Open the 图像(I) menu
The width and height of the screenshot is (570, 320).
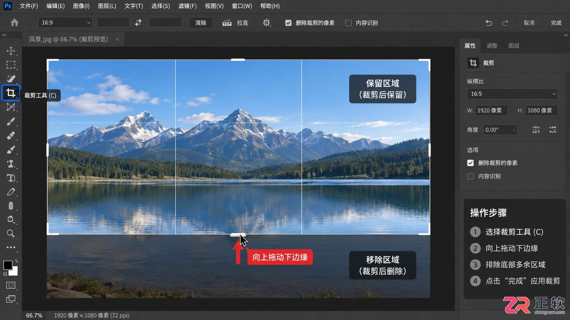click(82, 6)
